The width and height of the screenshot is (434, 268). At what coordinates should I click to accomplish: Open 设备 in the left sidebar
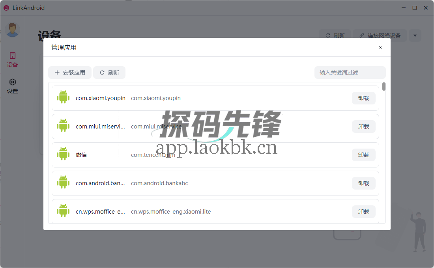pos(13,60)
